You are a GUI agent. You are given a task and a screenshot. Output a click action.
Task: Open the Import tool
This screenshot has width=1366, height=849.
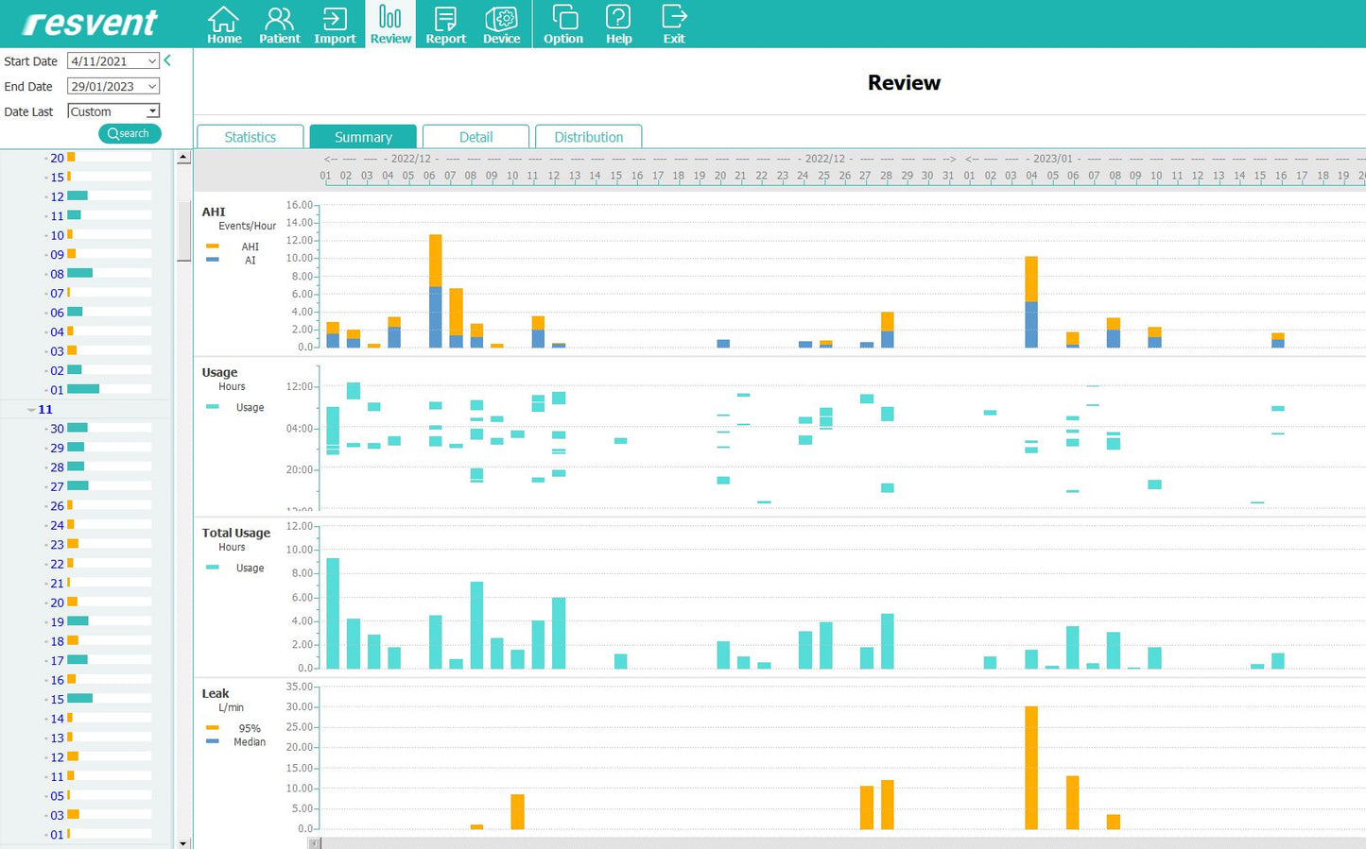335,25
